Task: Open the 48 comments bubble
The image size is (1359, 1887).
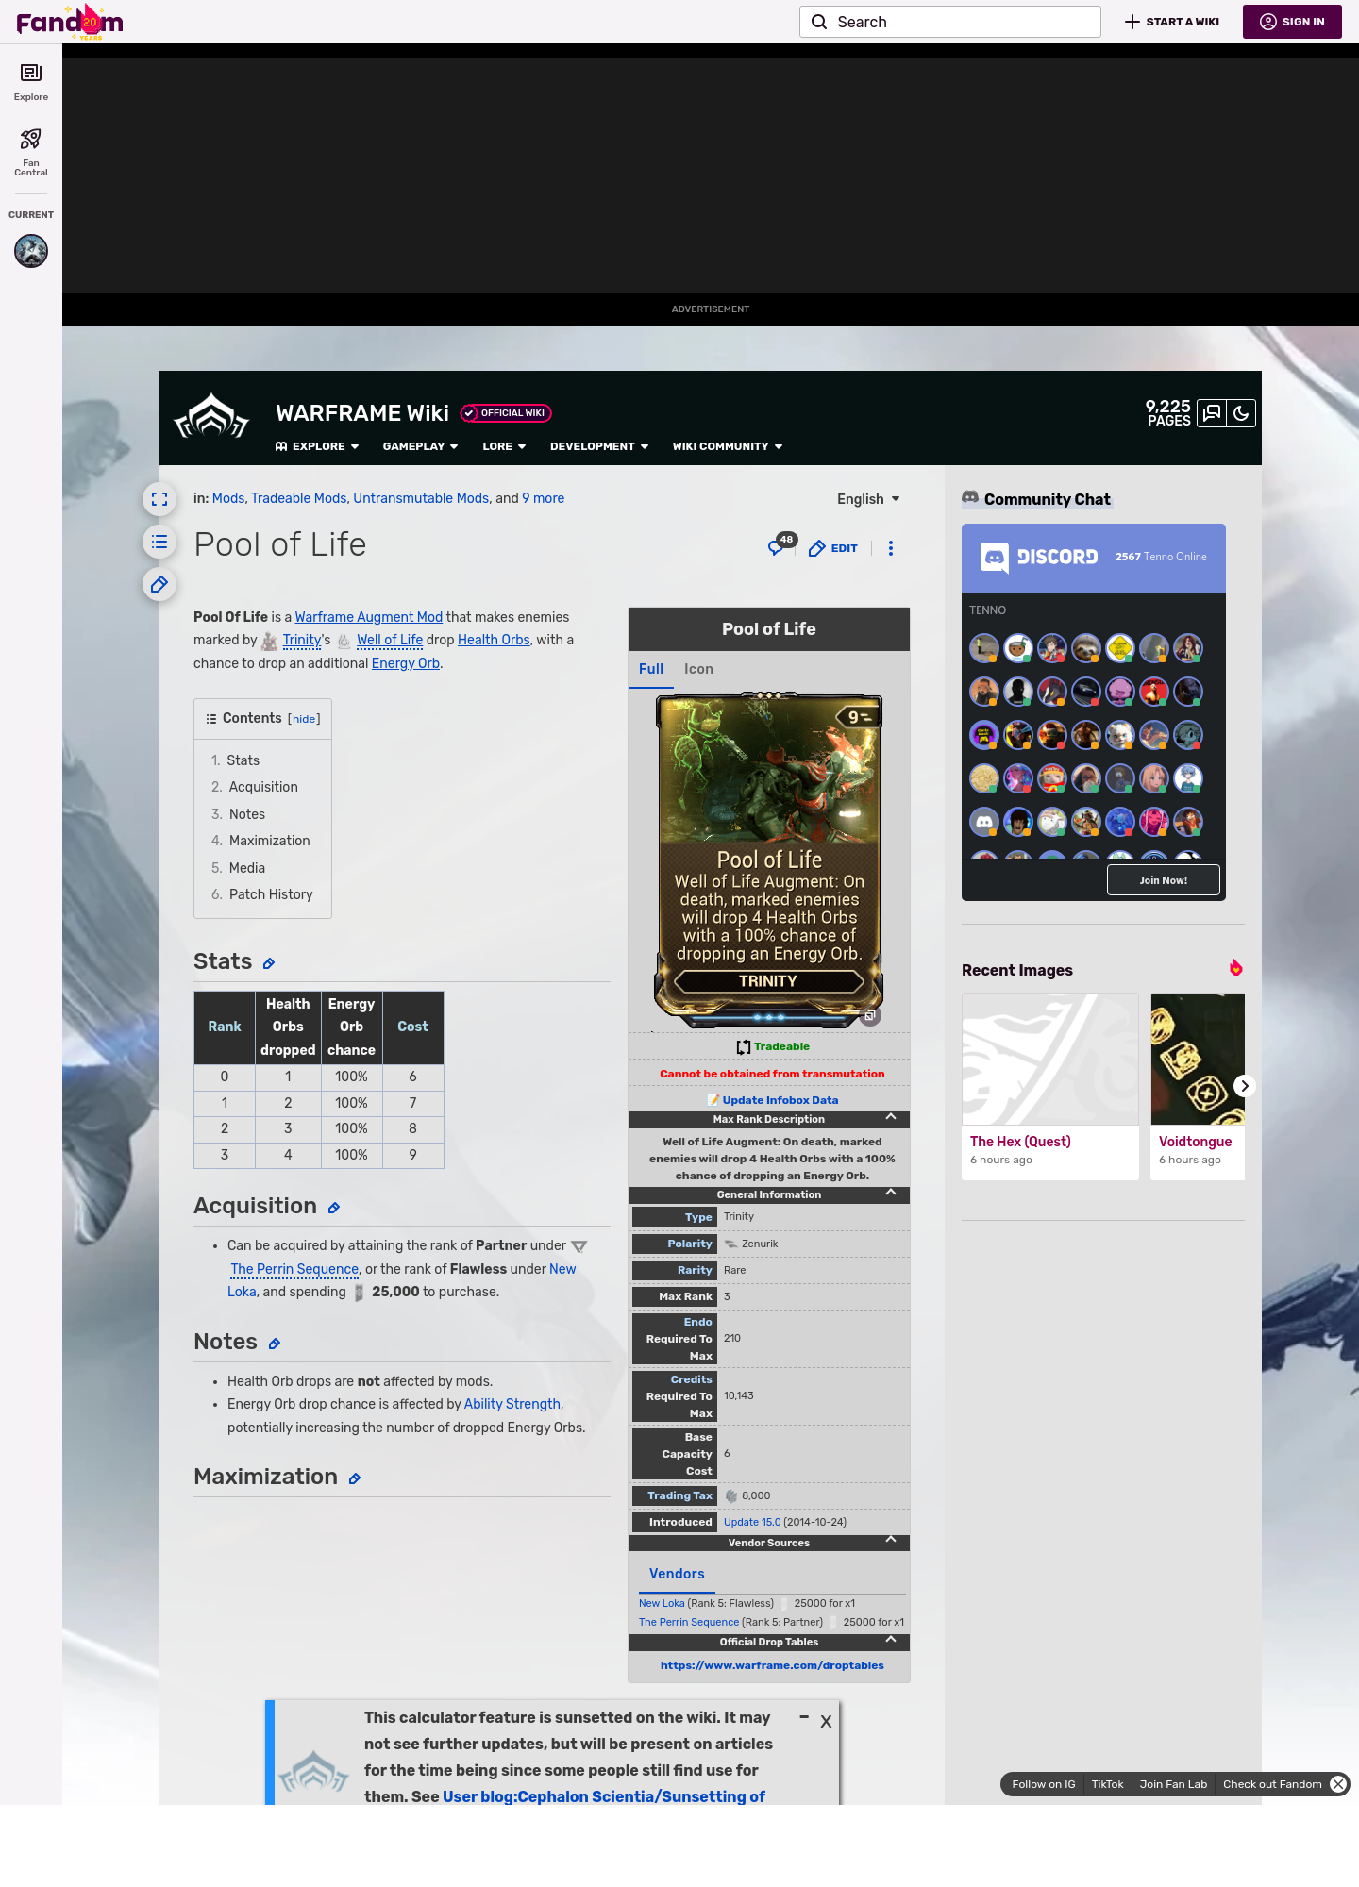Action: pyautogui.click(x=780, y=545)
